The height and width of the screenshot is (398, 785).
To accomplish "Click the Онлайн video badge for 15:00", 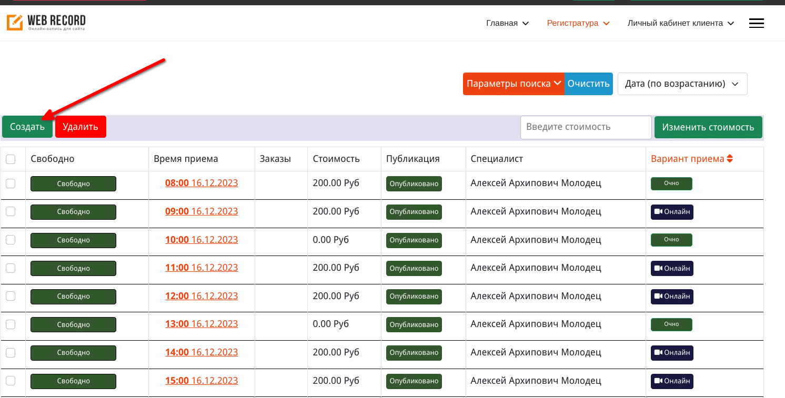I will click(x=672, y=381).
